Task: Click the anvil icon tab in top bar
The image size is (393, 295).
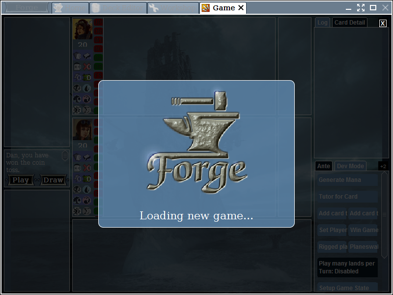Action: (70, 8)
